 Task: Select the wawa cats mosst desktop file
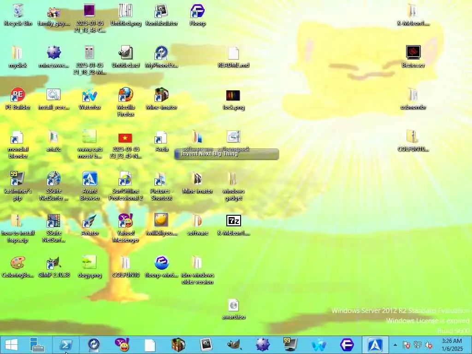89,144
